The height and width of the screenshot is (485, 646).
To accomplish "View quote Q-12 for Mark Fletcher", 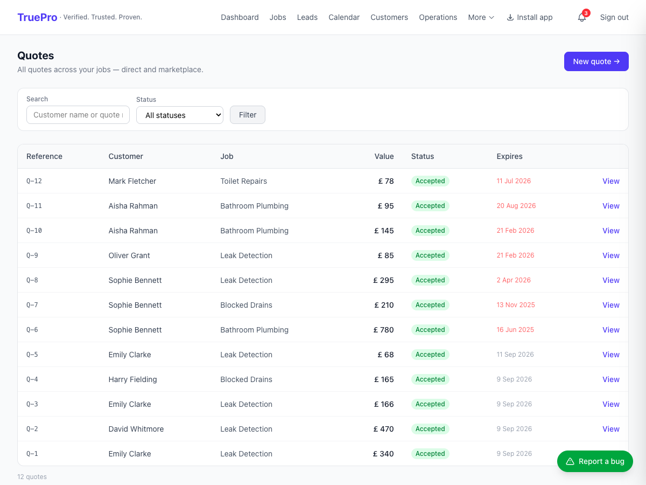I will pos(611,181).
